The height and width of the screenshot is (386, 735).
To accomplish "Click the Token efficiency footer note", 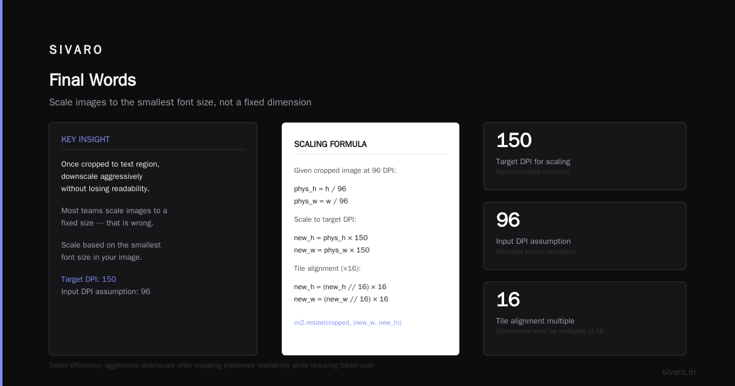I will tap(211, 365).
